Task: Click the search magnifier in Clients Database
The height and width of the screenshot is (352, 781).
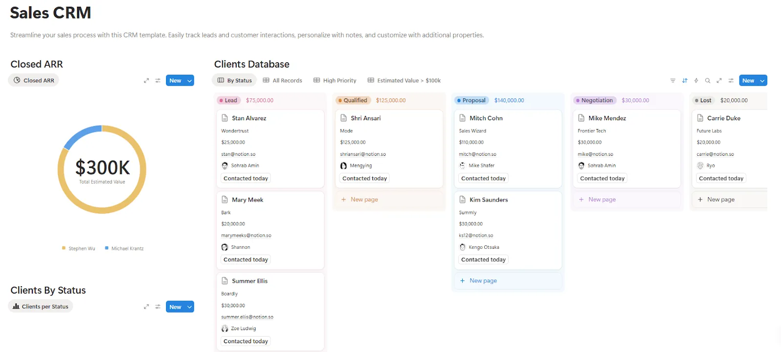Action: tap(707, 81)
